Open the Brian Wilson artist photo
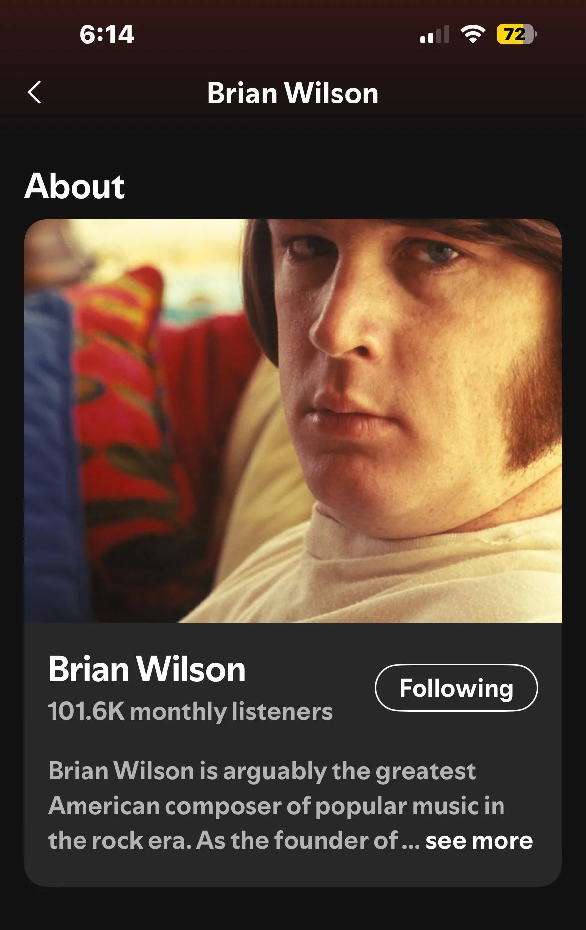Viewport: 586px width, 930px height. tap(293, 421)
